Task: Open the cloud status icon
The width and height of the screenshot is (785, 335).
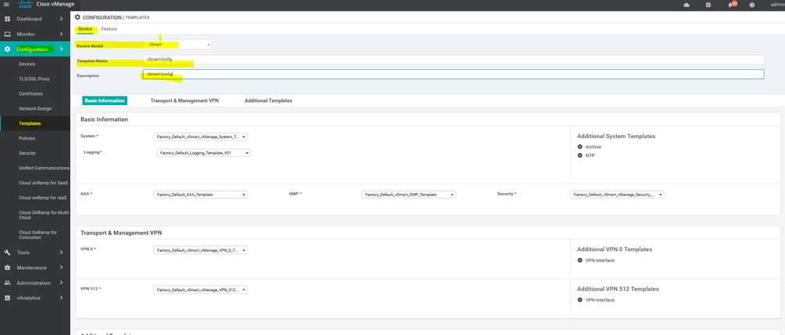Action: point(686,5)
